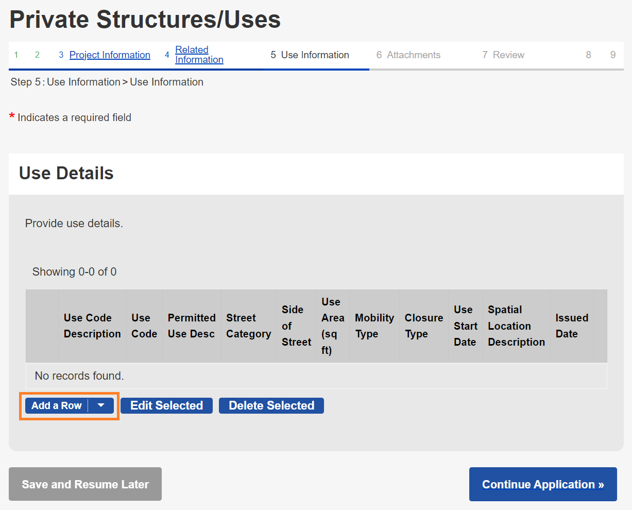Switch to the Attachments step tab
Screen dimensions: 632x510
click(x=413, y=55)
